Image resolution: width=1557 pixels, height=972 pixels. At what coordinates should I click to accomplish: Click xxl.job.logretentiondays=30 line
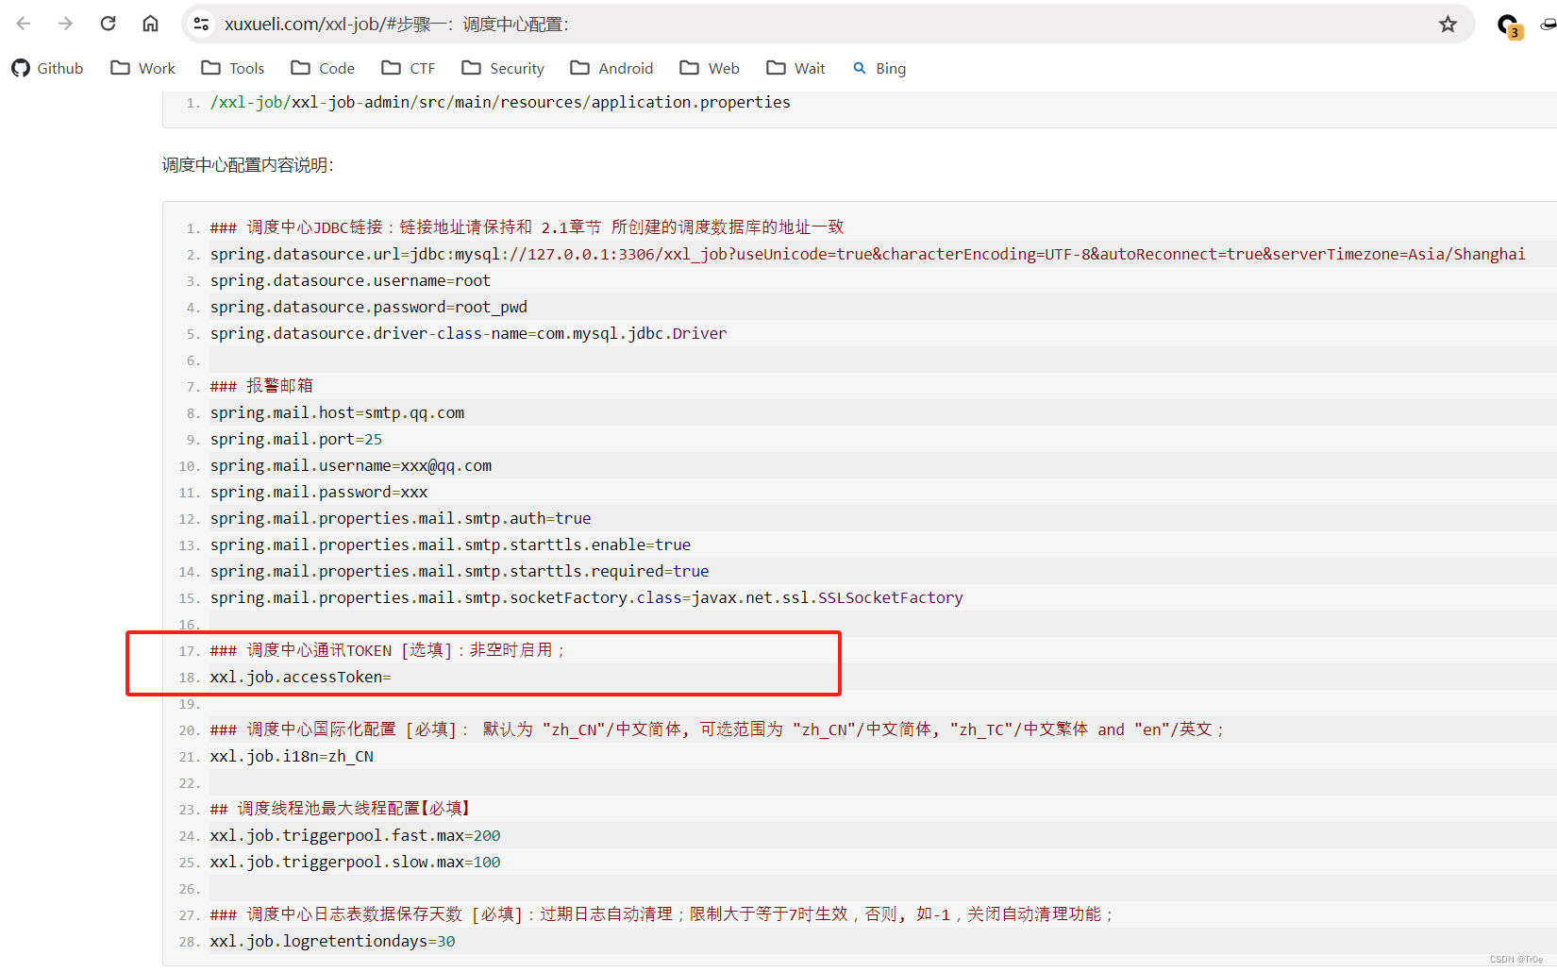[x=332, y=941]
